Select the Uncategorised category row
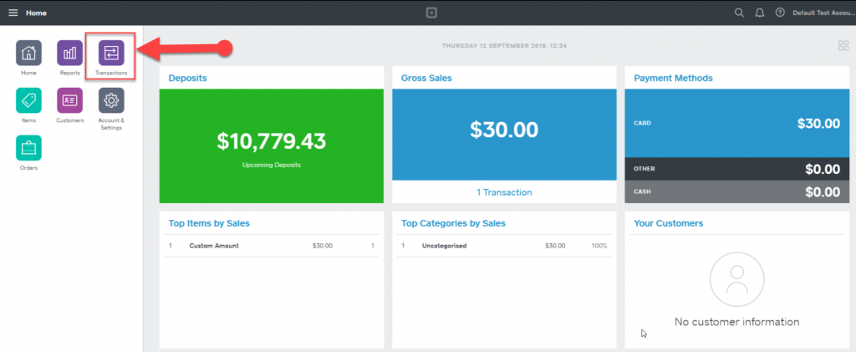The image size is (856, 352). [504, 246]
